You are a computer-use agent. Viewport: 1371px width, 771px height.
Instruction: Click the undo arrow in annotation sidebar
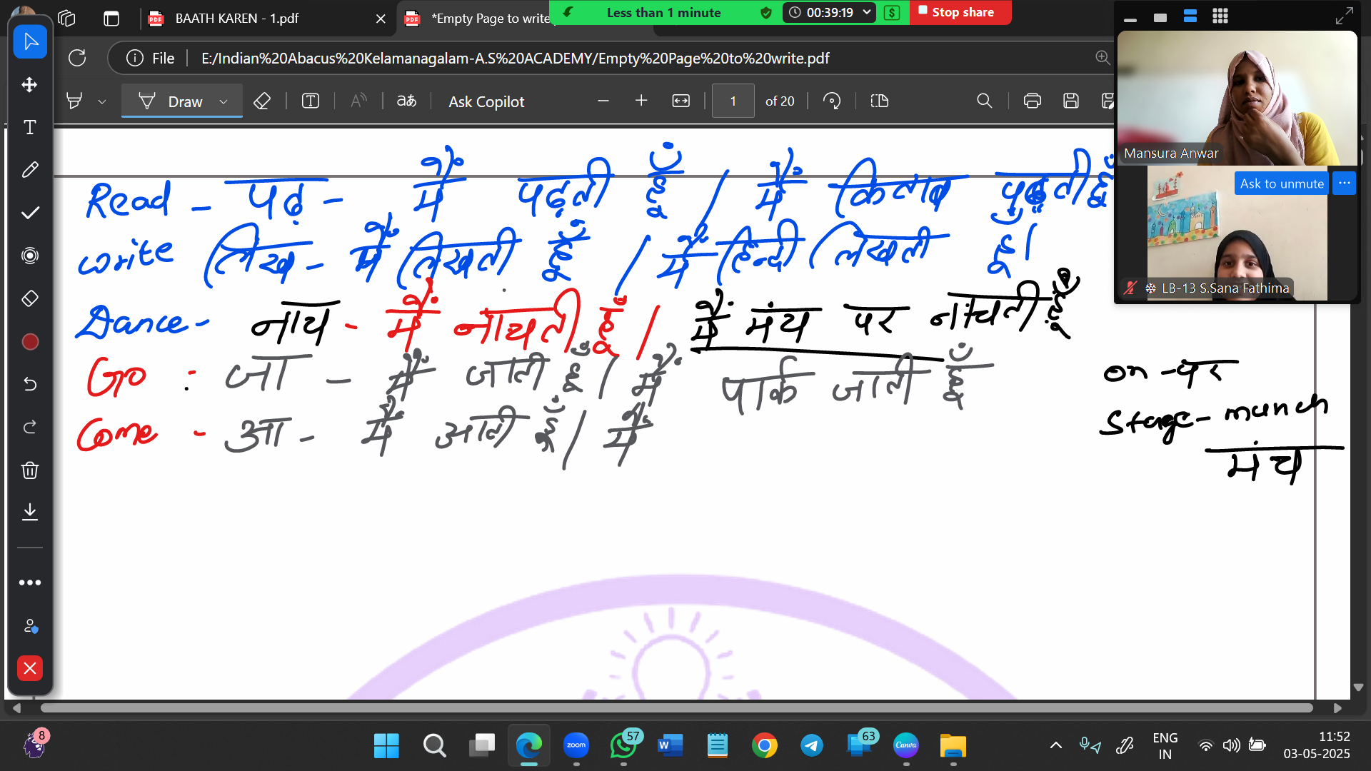[30, 384]
